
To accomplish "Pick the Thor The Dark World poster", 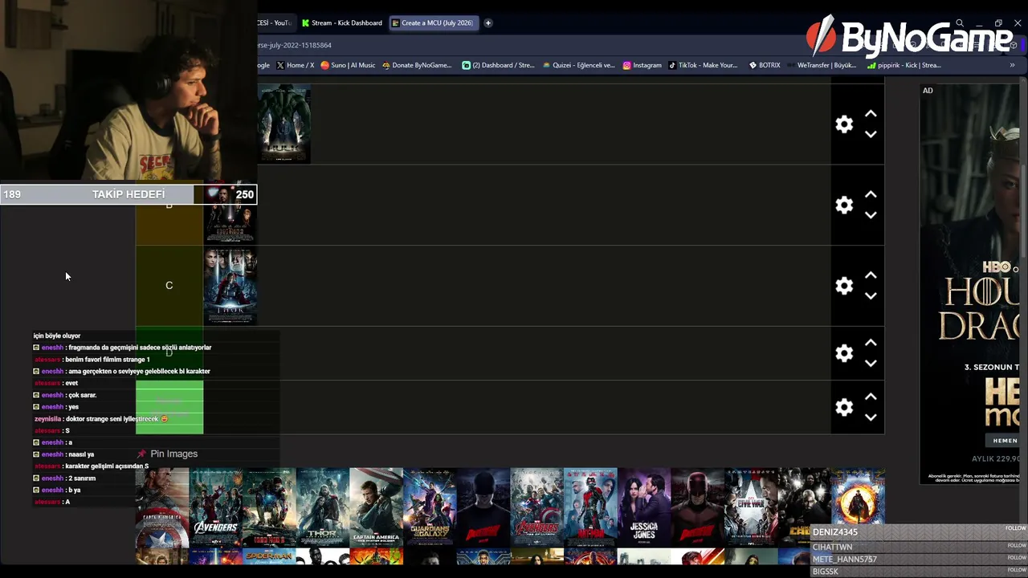I will point(323,507).
